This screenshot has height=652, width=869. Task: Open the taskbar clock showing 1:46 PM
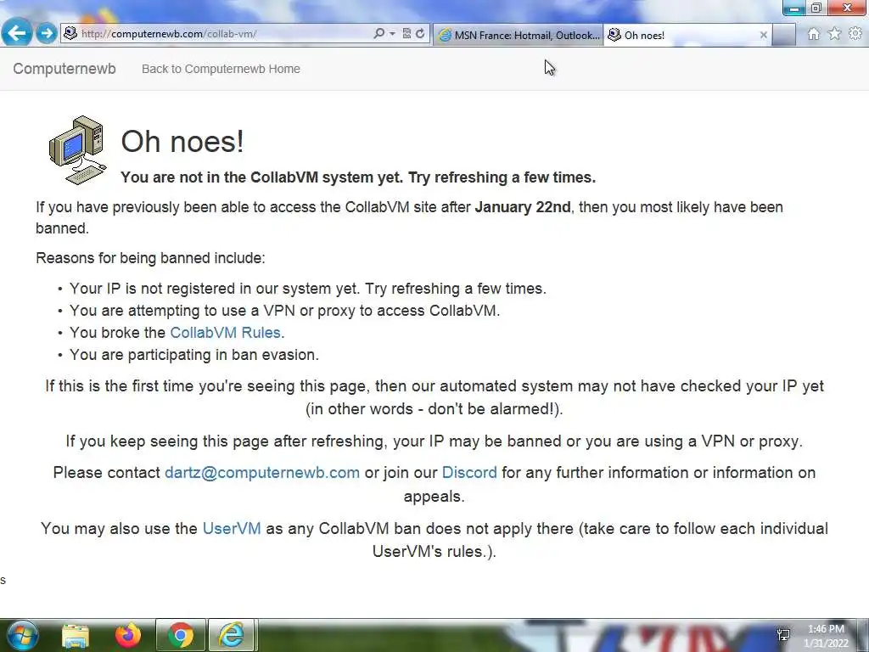[x=826, y=636]
